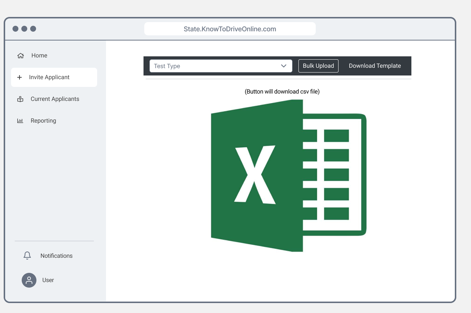Go to the Home menu item
The image size is (471, 313).
pos(39,56)
